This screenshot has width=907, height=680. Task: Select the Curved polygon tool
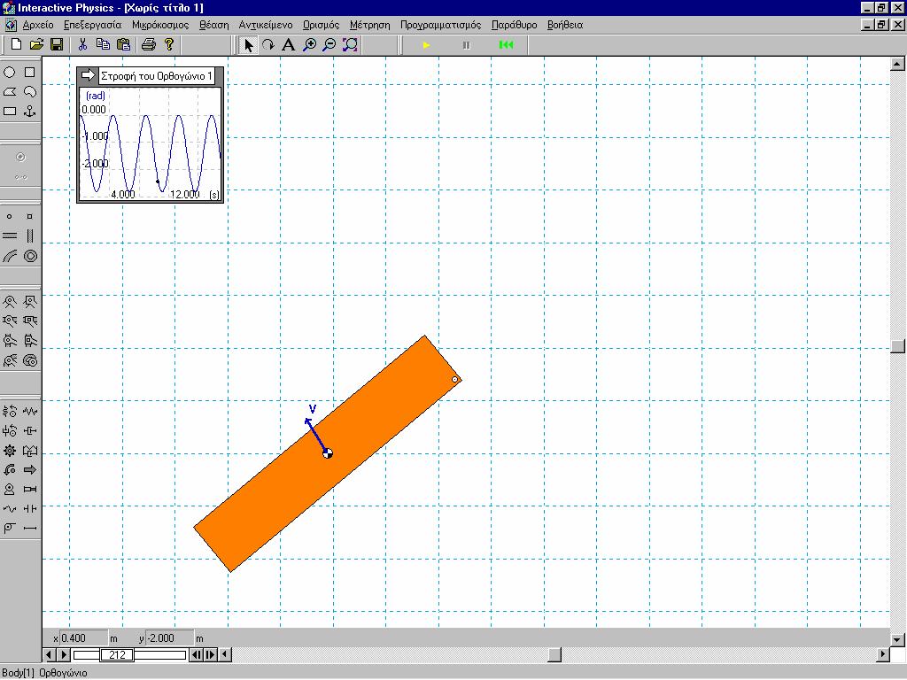29,92
